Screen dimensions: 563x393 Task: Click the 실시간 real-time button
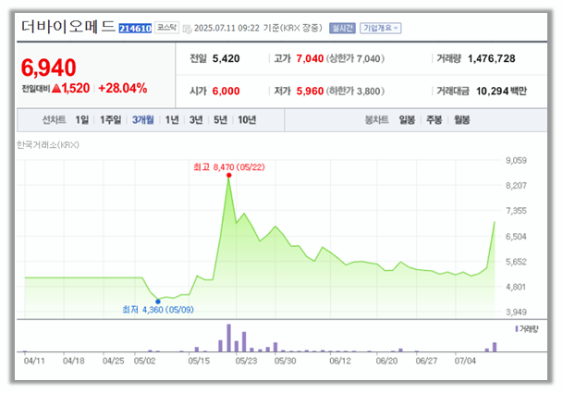coord(342,28)
